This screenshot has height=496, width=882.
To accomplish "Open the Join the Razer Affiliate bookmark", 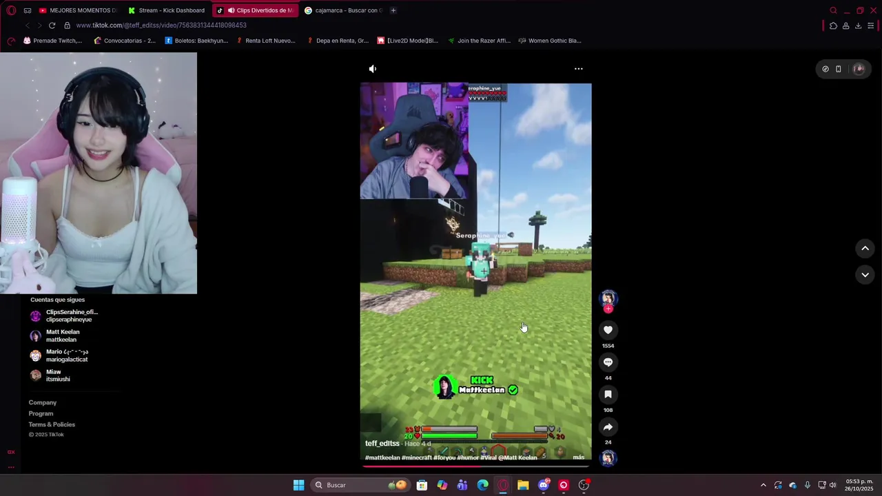I will [479, 41].
